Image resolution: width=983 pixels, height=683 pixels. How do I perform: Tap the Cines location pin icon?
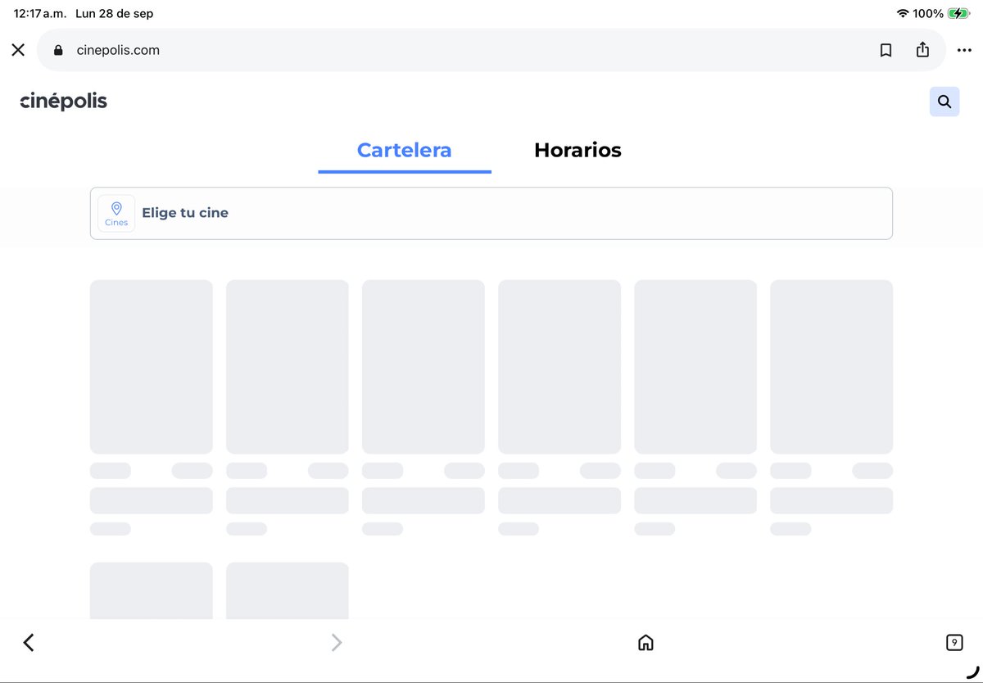(x=116, y=213)
